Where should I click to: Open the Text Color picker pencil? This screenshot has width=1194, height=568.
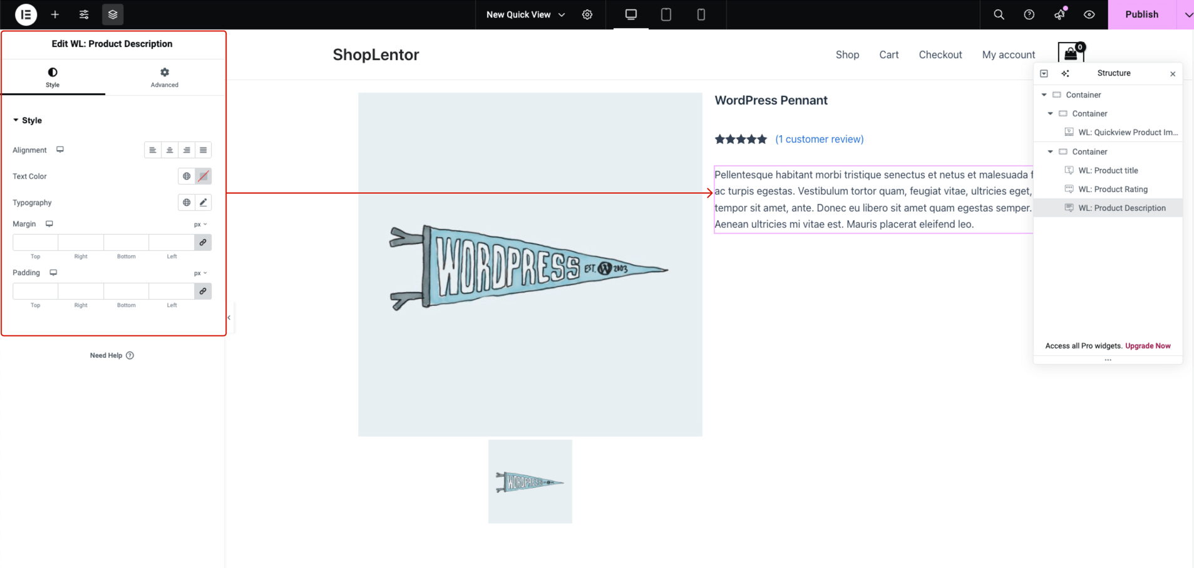pyautogui.click(x=202, y=176)
